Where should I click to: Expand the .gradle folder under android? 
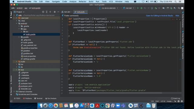coord(19,26)
